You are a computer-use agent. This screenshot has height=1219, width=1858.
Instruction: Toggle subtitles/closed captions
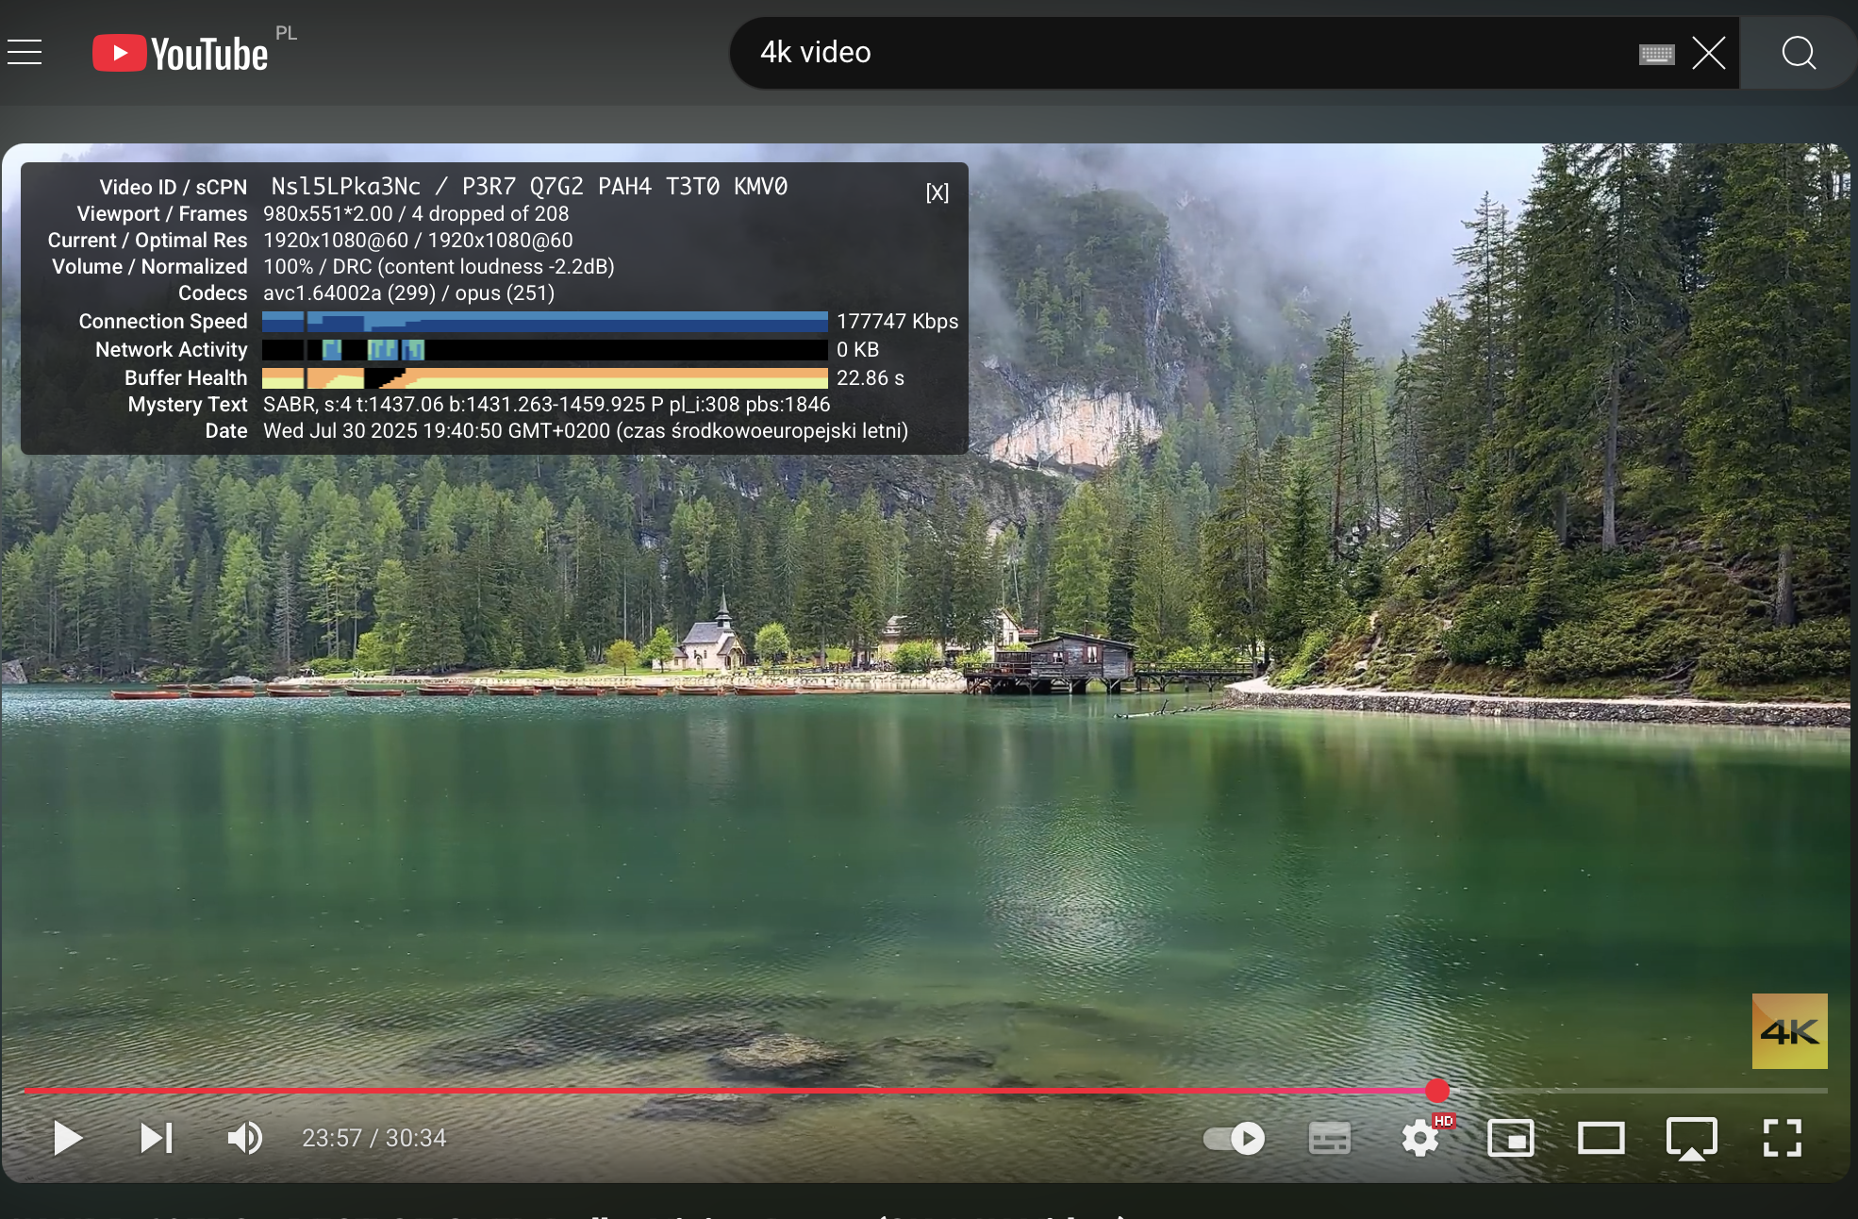[1329, 1138]
